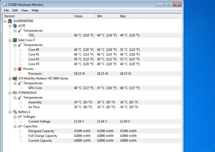The height and width of the screenshot is (152, 215).
Task: Collapse the ATI Mobility Radeon HD 5800 node
Action: (10, 79)
